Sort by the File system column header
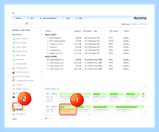The height and width of the screenshot is (132, 159). 114,31
